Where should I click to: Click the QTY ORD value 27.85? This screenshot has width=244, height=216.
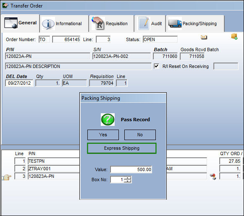point(230,161)
